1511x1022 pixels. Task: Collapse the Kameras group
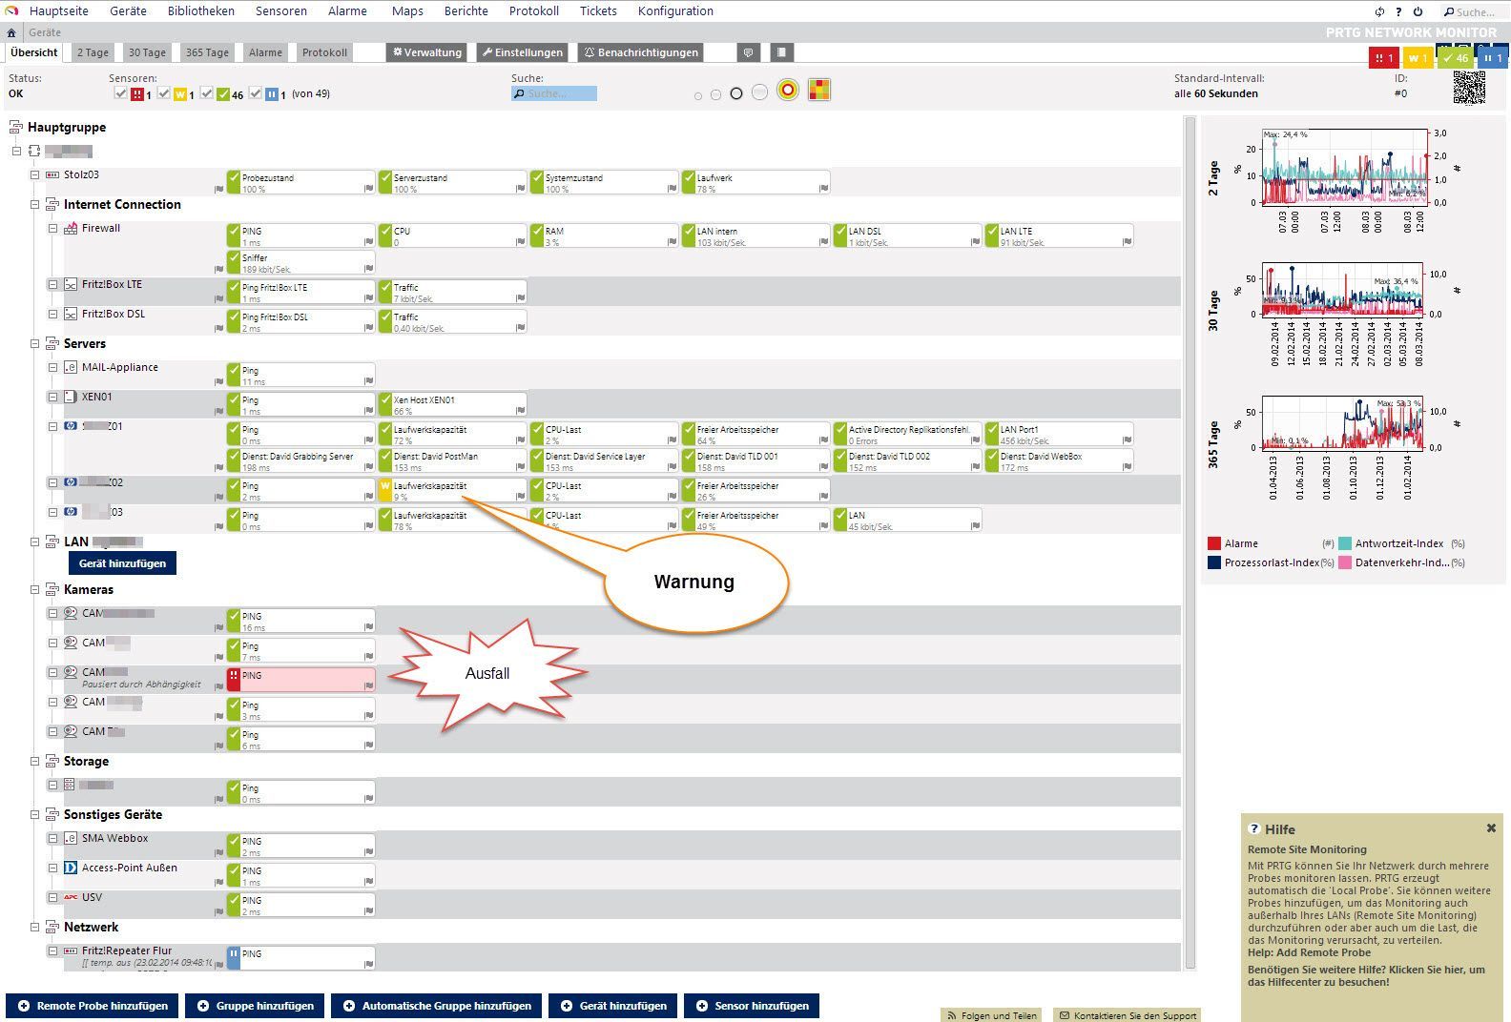coord(35,590)
